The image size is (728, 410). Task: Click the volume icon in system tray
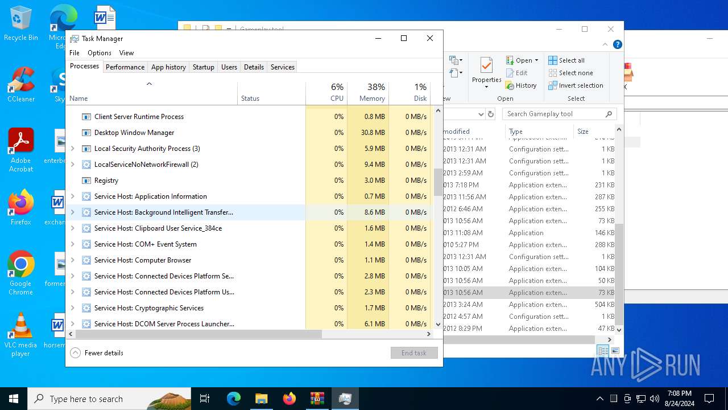pyautogui.click(x=655, y=399)
